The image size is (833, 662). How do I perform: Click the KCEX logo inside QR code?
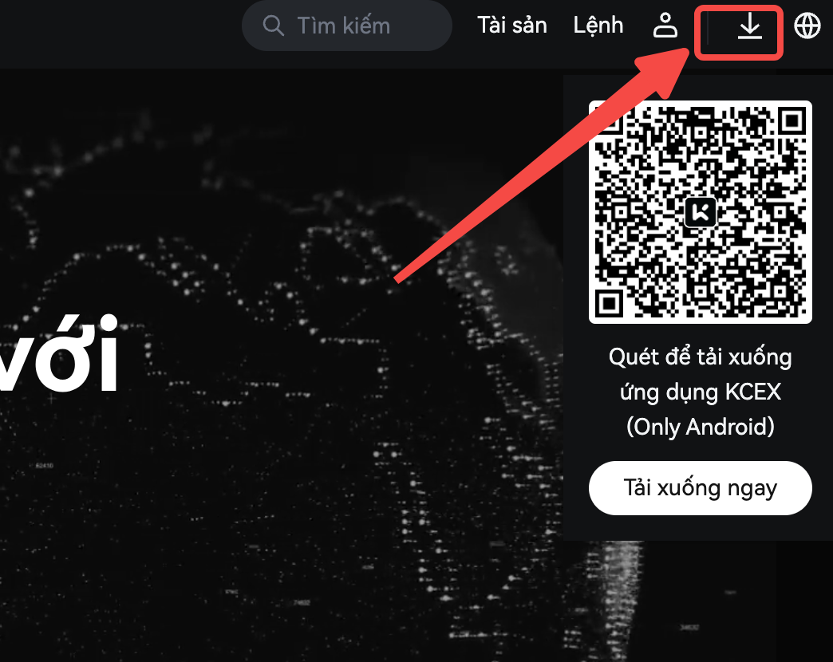[x=701, y=212]
